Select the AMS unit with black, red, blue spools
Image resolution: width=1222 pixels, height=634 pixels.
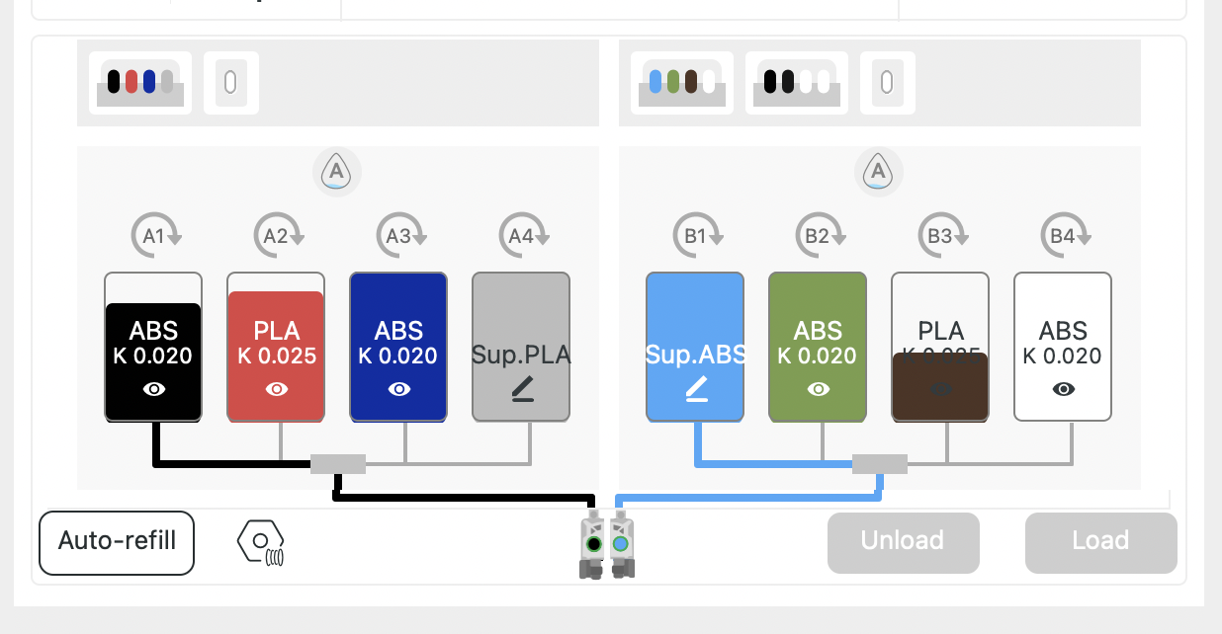140,83
